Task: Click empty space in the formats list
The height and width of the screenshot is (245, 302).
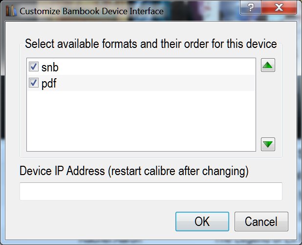Action: click(141, 122)
